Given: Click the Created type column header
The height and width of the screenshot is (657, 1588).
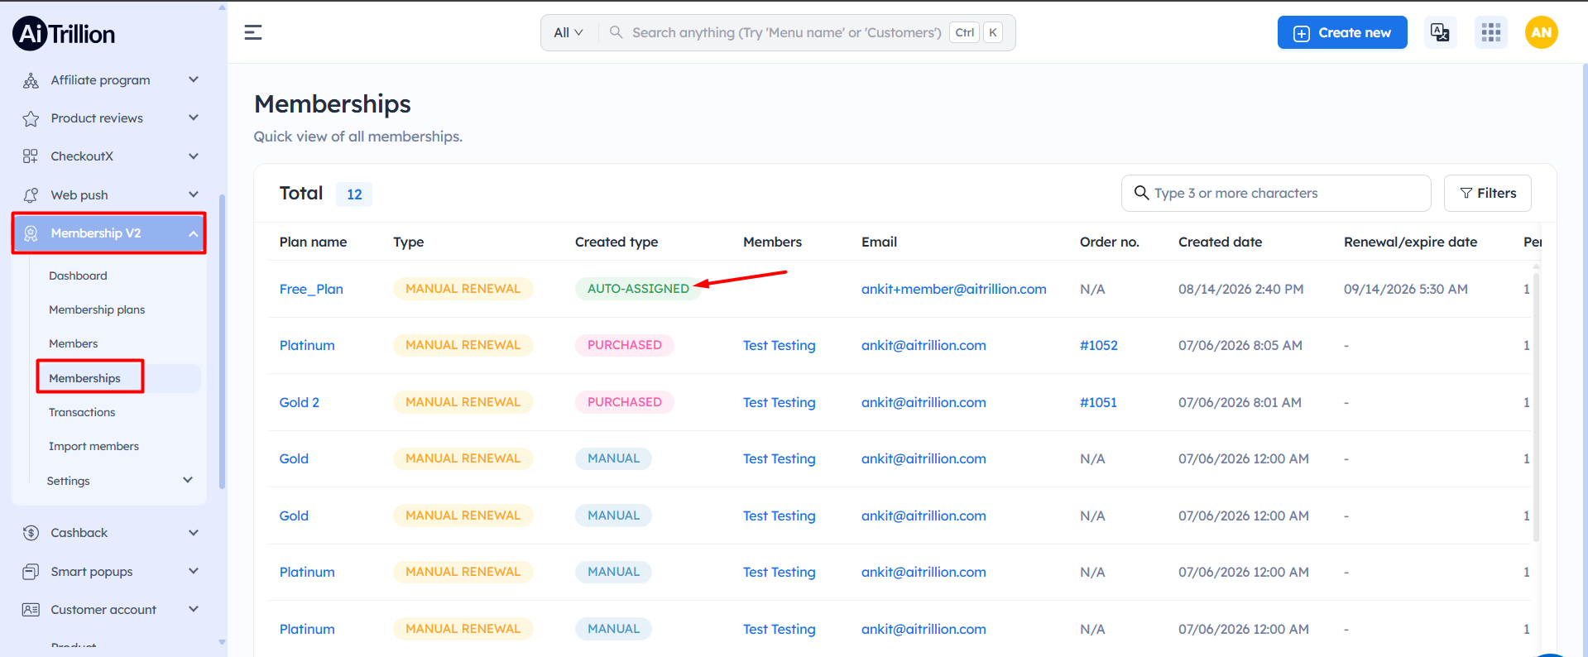Looking at the screenshot, I should 616,242.
